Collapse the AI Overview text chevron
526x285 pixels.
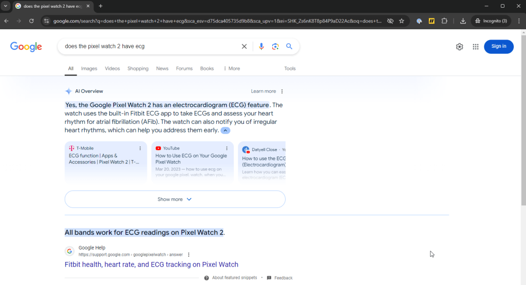coord(226,130)
